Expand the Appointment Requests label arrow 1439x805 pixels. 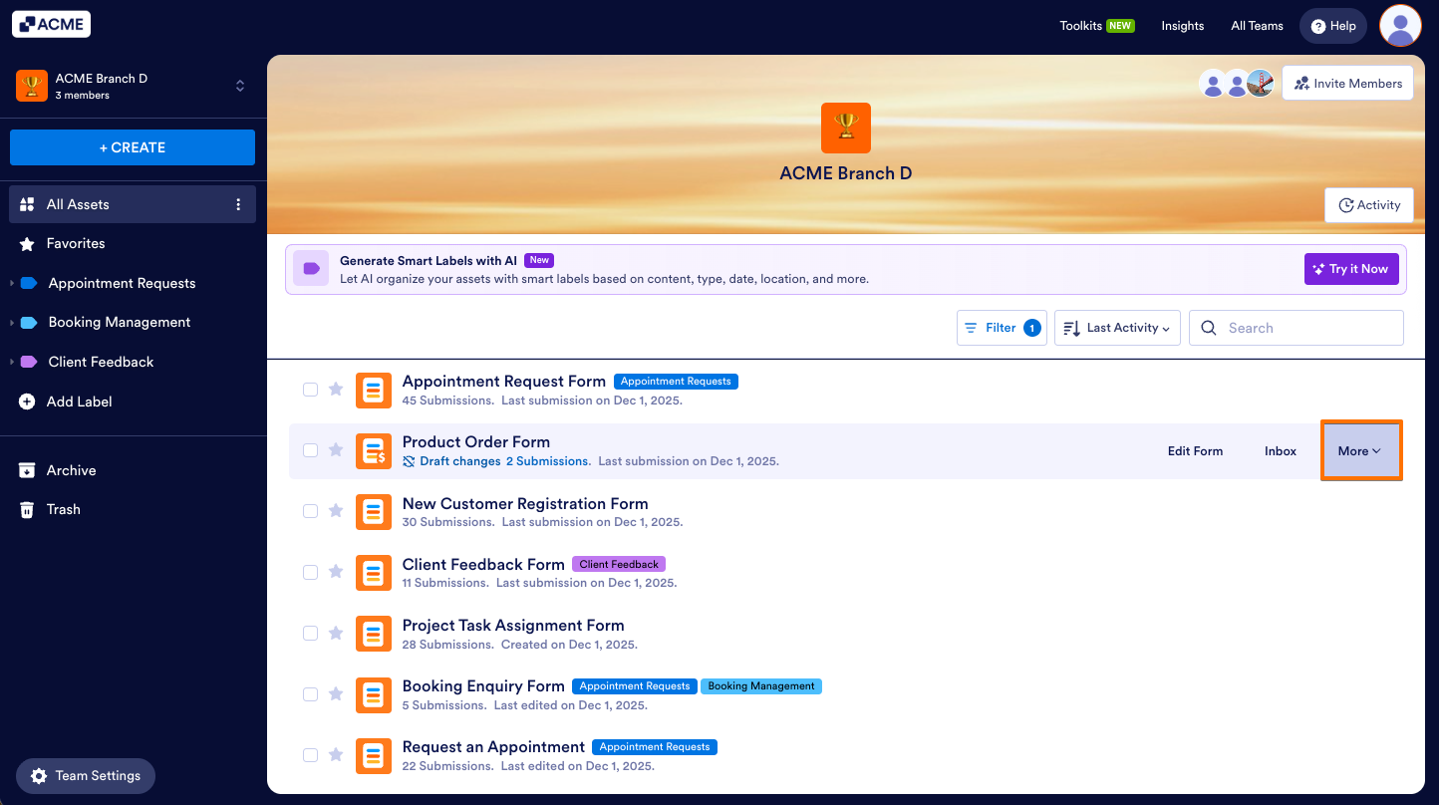click(12, 283)
